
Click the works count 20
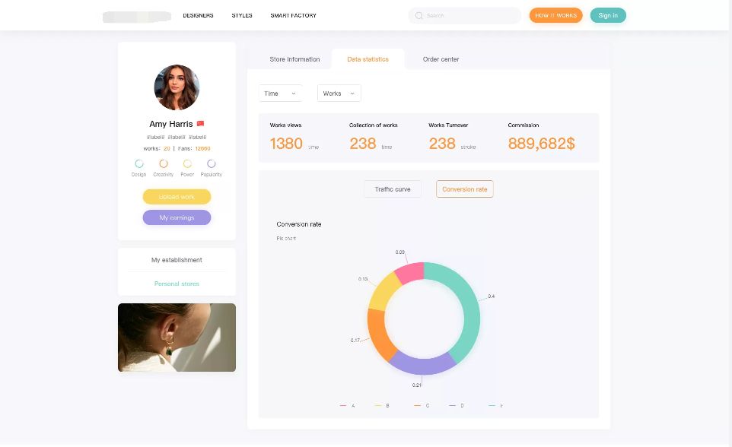[x=167, y=148]
